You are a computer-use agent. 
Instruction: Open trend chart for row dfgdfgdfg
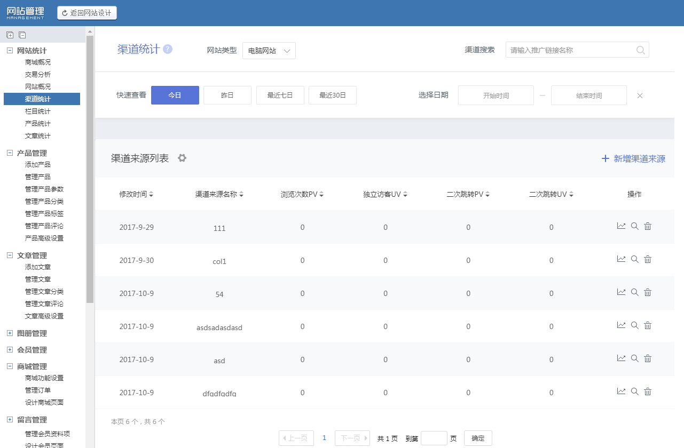[621, 391]
